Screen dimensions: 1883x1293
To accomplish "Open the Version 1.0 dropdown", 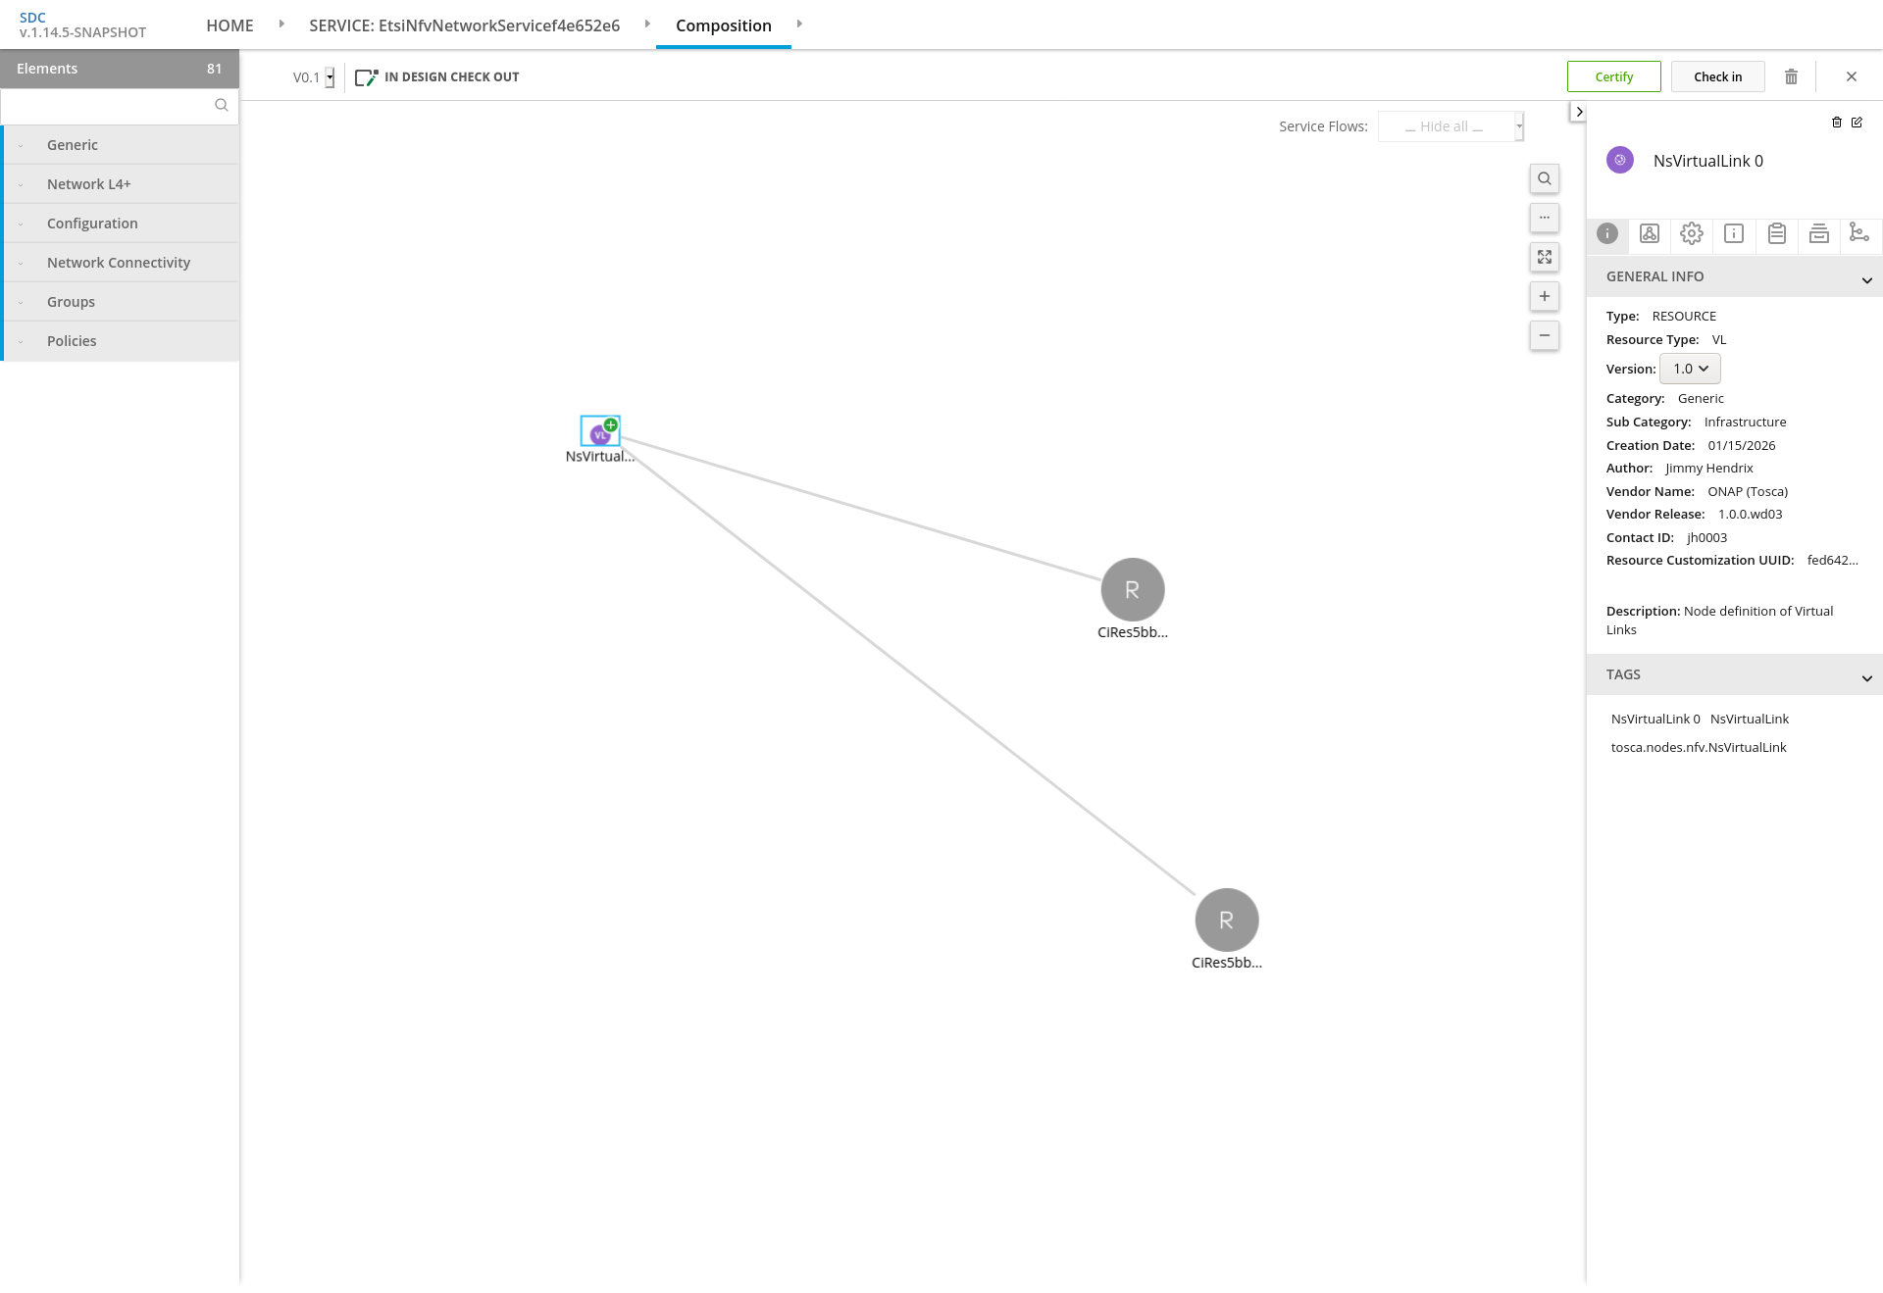I will pyautogui.click(x=1690, y=369).
